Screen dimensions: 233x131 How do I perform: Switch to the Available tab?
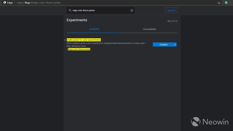(94, 29)
